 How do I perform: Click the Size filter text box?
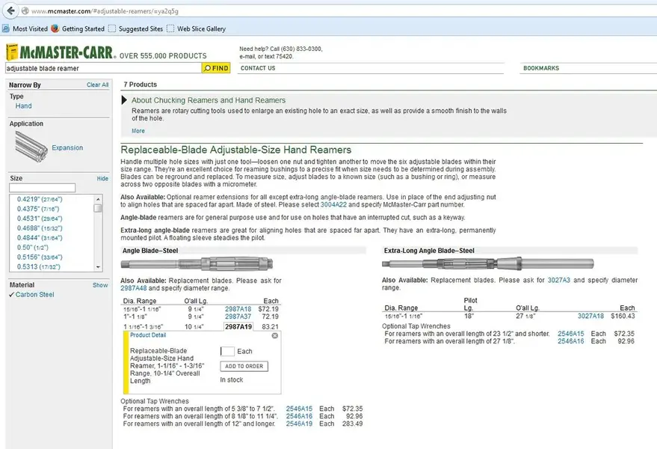[43, 188]
